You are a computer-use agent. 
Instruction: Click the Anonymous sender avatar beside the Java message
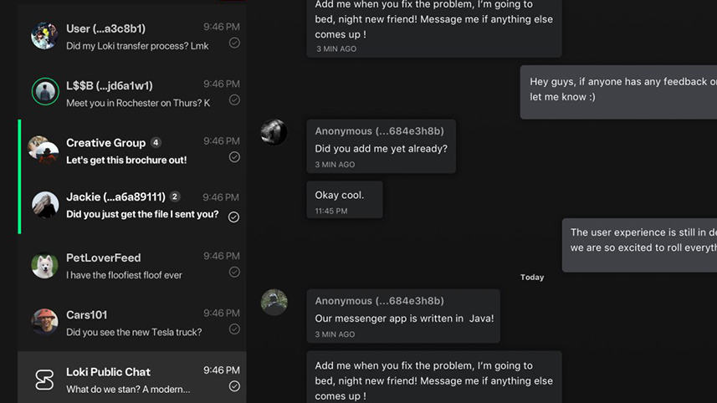point(274,303)
